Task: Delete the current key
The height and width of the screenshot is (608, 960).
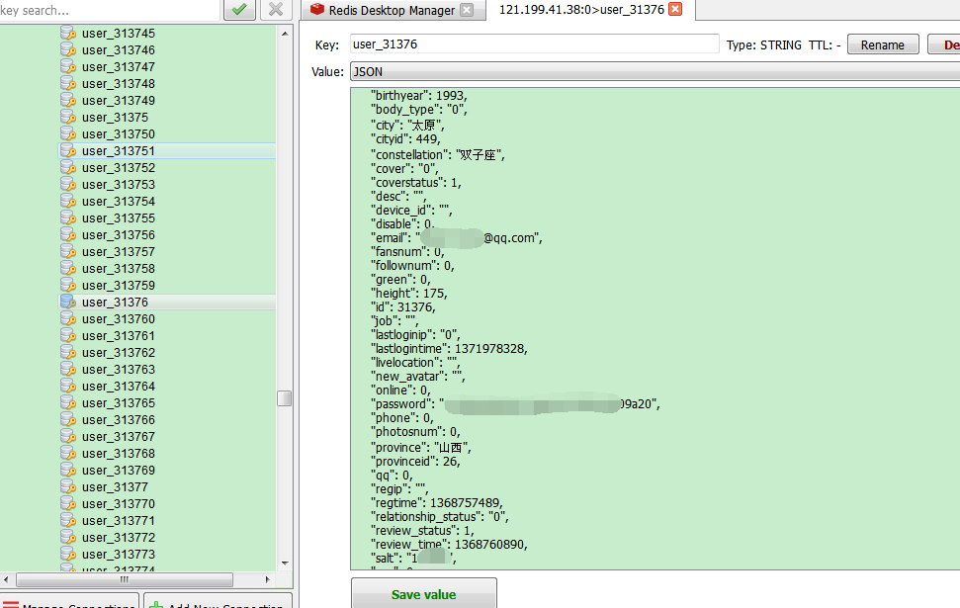Action: tap(946, 44)
